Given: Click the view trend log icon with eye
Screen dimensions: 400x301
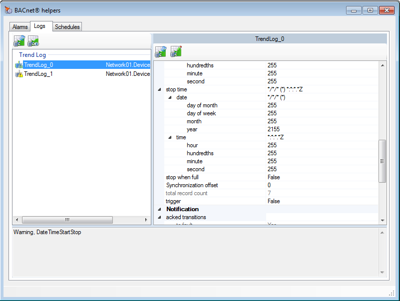Looking at the screenshot, I should coord(33,41).
